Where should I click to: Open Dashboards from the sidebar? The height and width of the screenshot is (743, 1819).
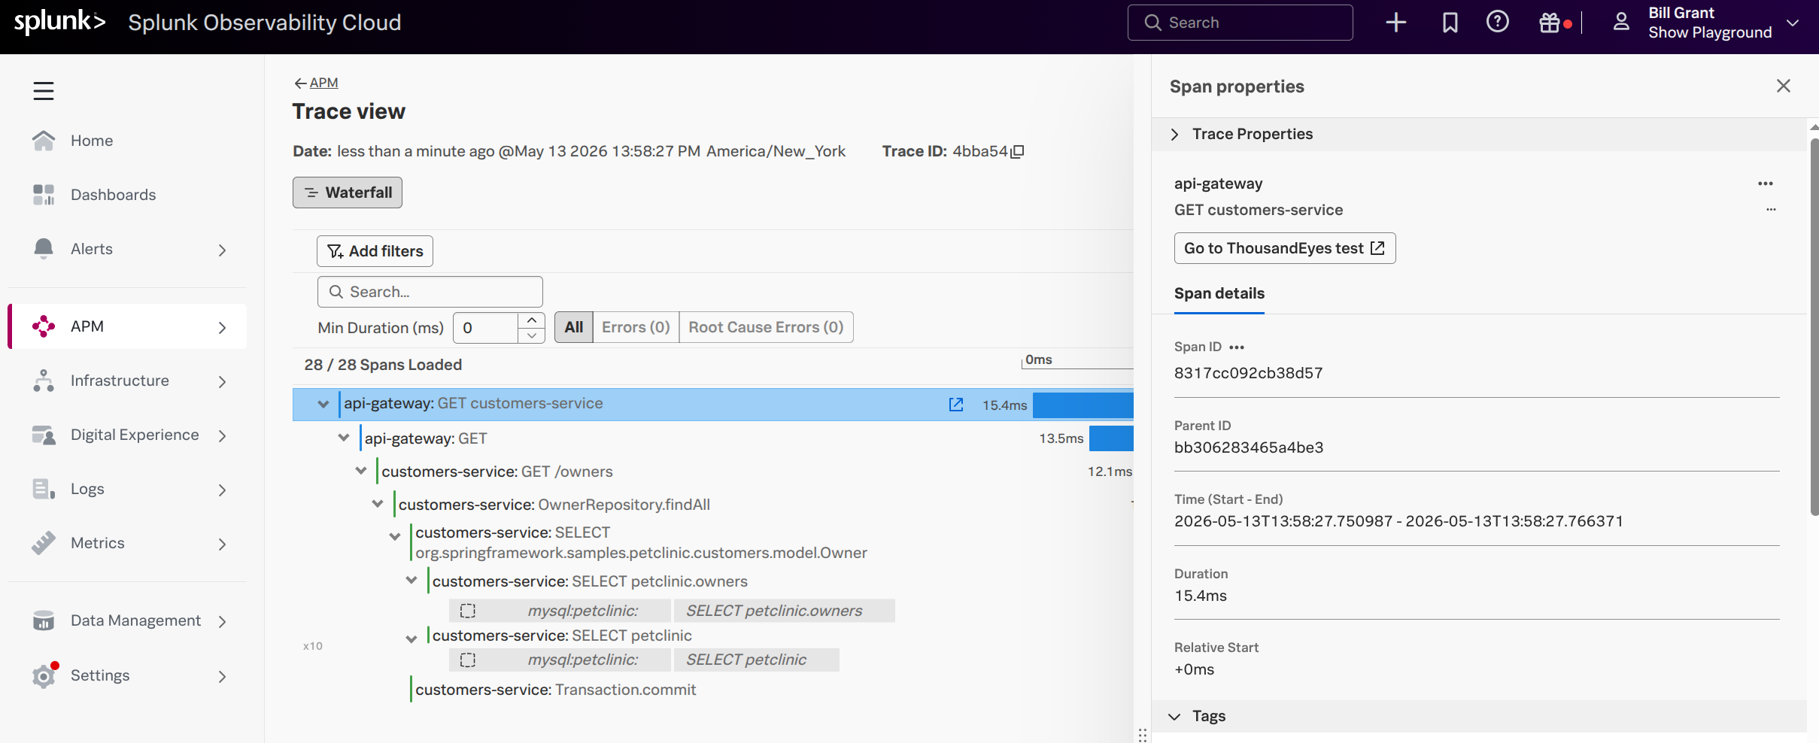114,195
